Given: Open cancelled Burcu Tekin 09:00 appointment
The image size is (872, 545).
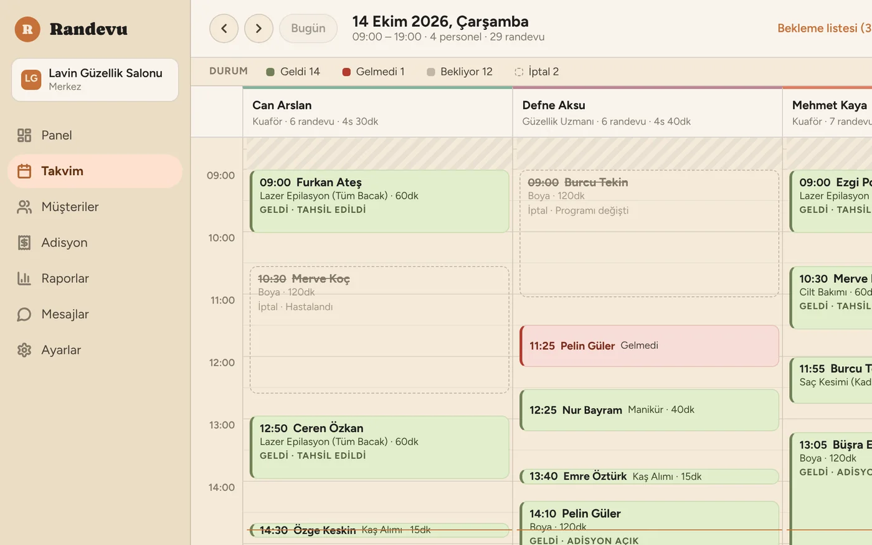Looking at the screenshot, I should (649, 234).
